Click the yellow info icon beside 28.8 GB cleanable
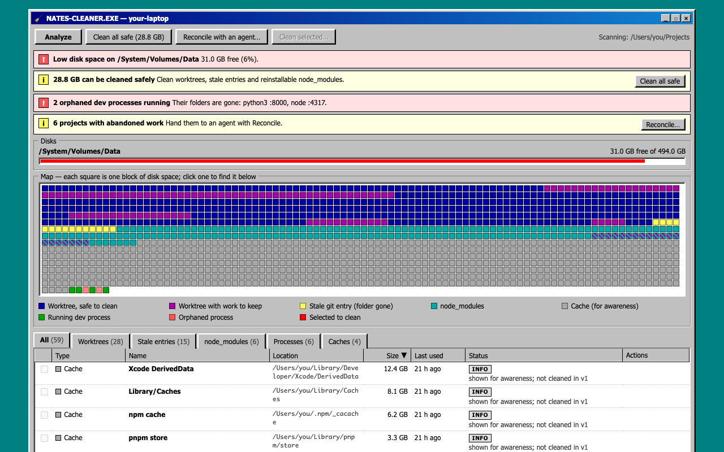 (x=44, y=80)
